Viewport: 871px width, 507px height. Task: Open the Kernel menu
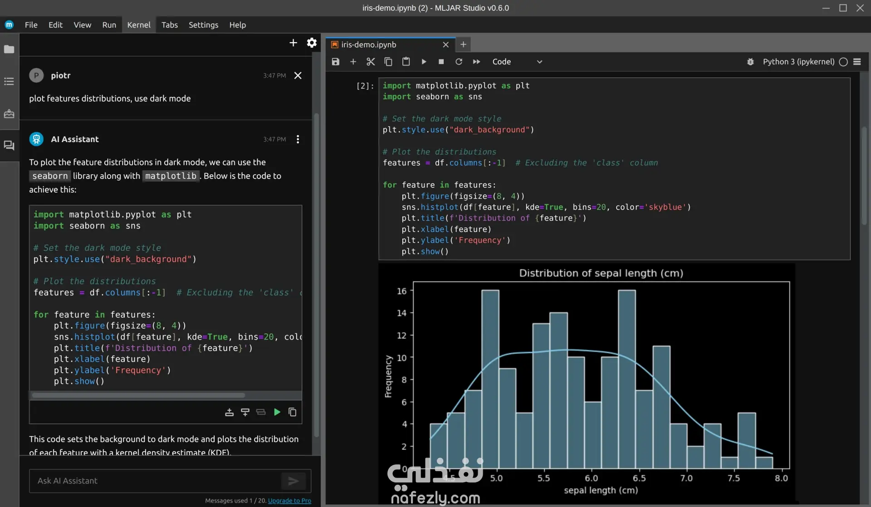pyautogui.click(x=138, y=25)
